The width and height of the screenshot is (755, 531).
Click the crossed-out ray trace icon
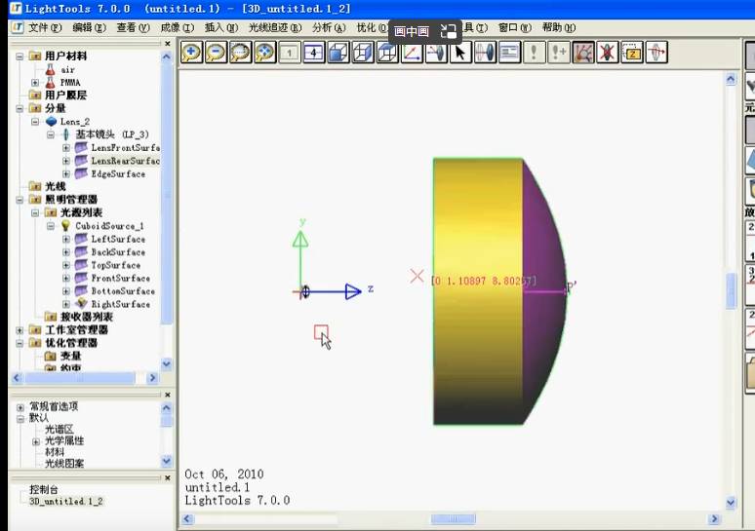coord(607,53)
